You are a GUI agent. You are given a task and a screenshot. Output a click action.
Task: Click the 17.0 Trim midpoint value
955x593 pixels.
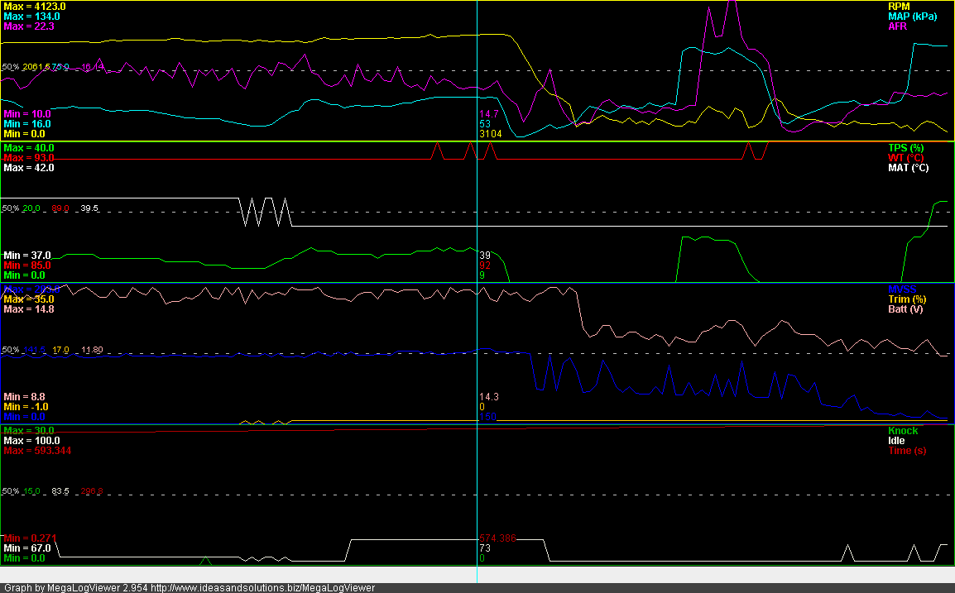(61, 350)
